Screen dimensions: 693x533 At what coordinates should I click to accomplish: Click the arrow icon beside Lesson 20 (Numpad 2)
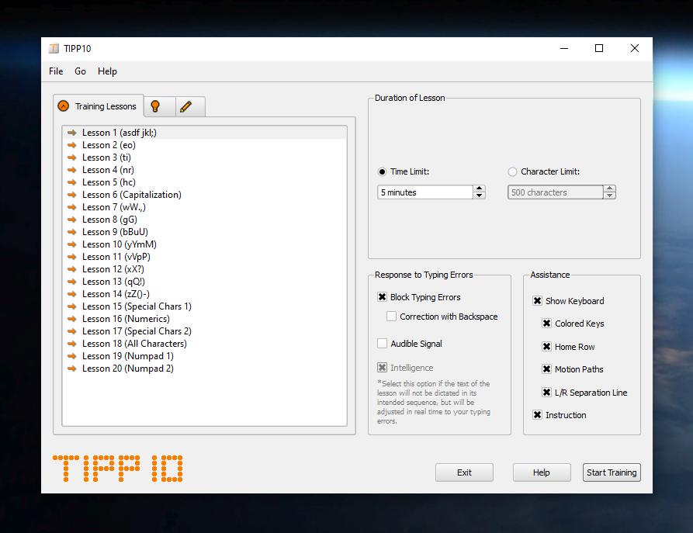(72, 369)
